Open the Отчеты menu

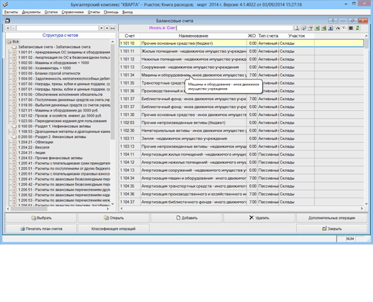click(94, 12)
